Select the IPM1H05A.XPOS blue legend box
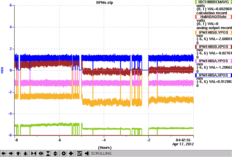 [213, 75]
